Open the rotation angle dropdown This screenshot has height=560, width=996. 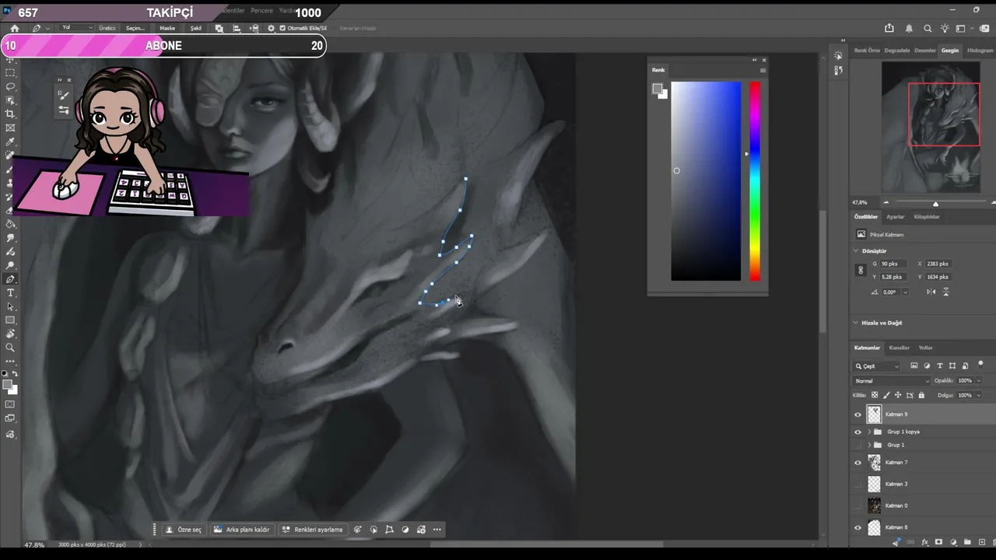pos(905,292)
